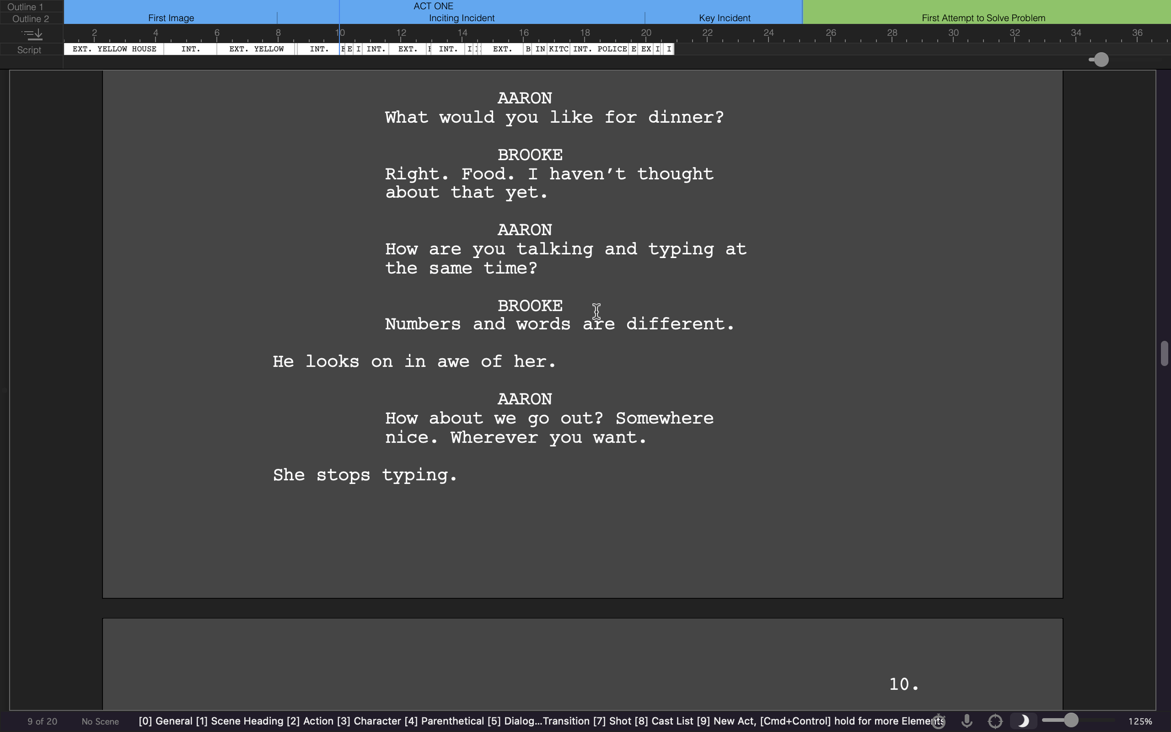Click the timeline insert-rows arrow icon
This screenshot has height=732, width=1171.
point(32,34)
